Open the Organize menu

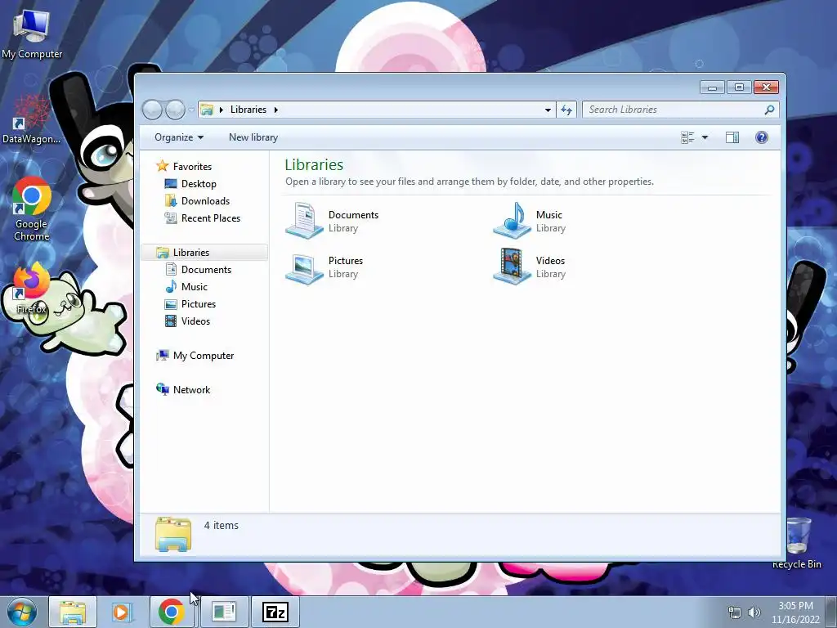179,137
